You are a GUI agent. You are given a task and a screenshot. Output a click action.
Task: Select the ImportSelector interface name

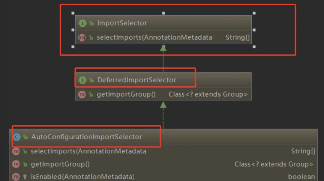(121, 23)
